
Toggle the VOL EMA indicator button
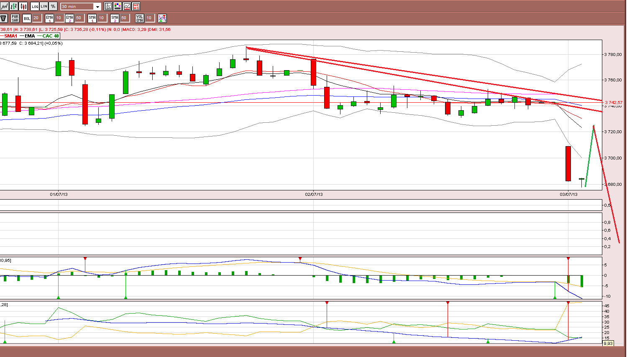click(140, 18)
